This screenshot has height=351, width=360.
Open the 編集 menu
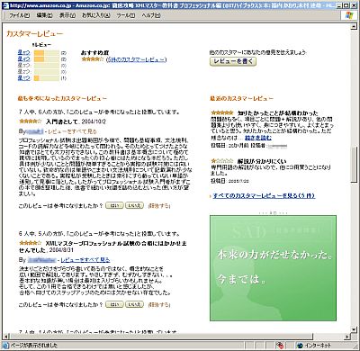pos(44,15)
